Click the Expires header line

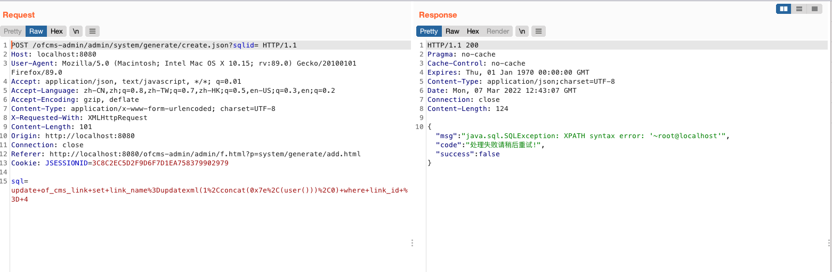(508, 73)
